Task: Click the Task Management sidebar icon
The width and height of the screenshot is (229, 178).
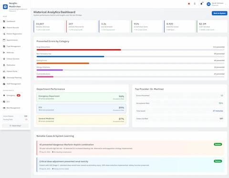Action: (4, 46)
